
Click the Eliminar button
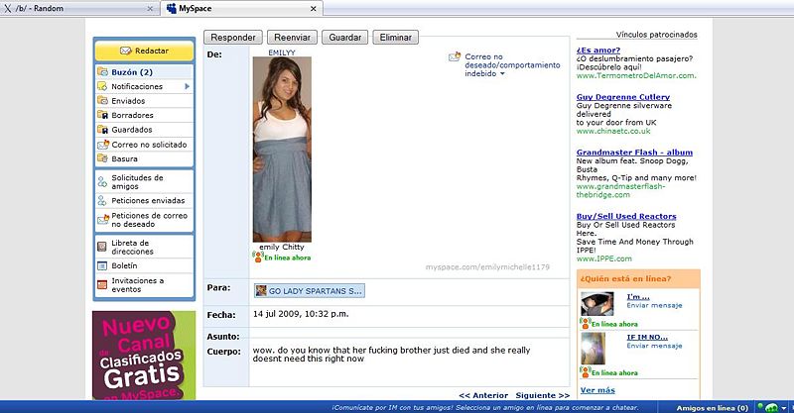(x=395, y=38)
